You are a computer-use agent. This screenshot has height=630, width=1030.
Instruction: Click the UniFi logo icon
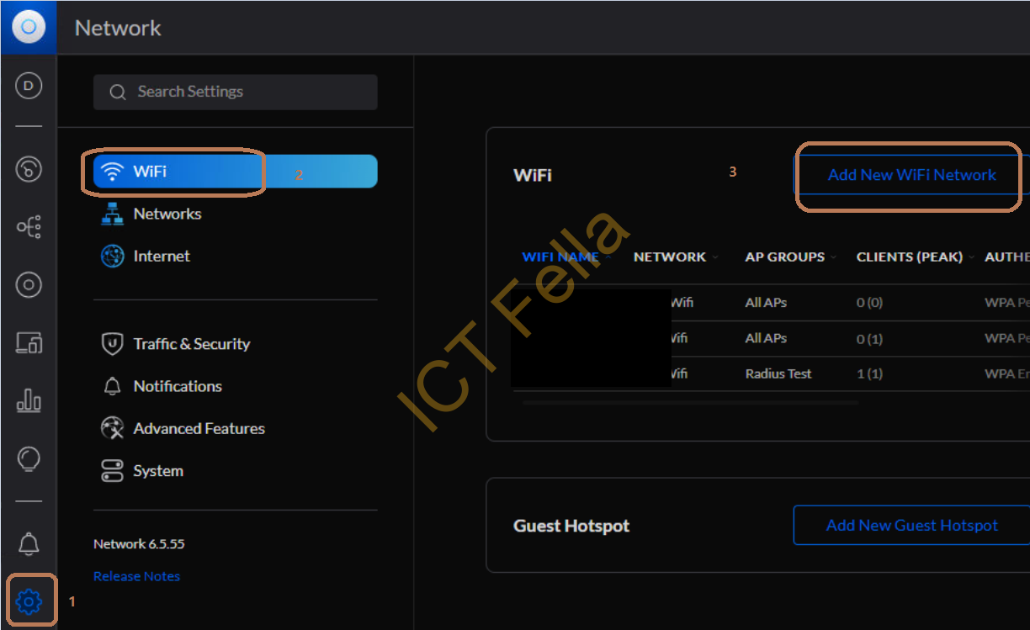(29, 27)
